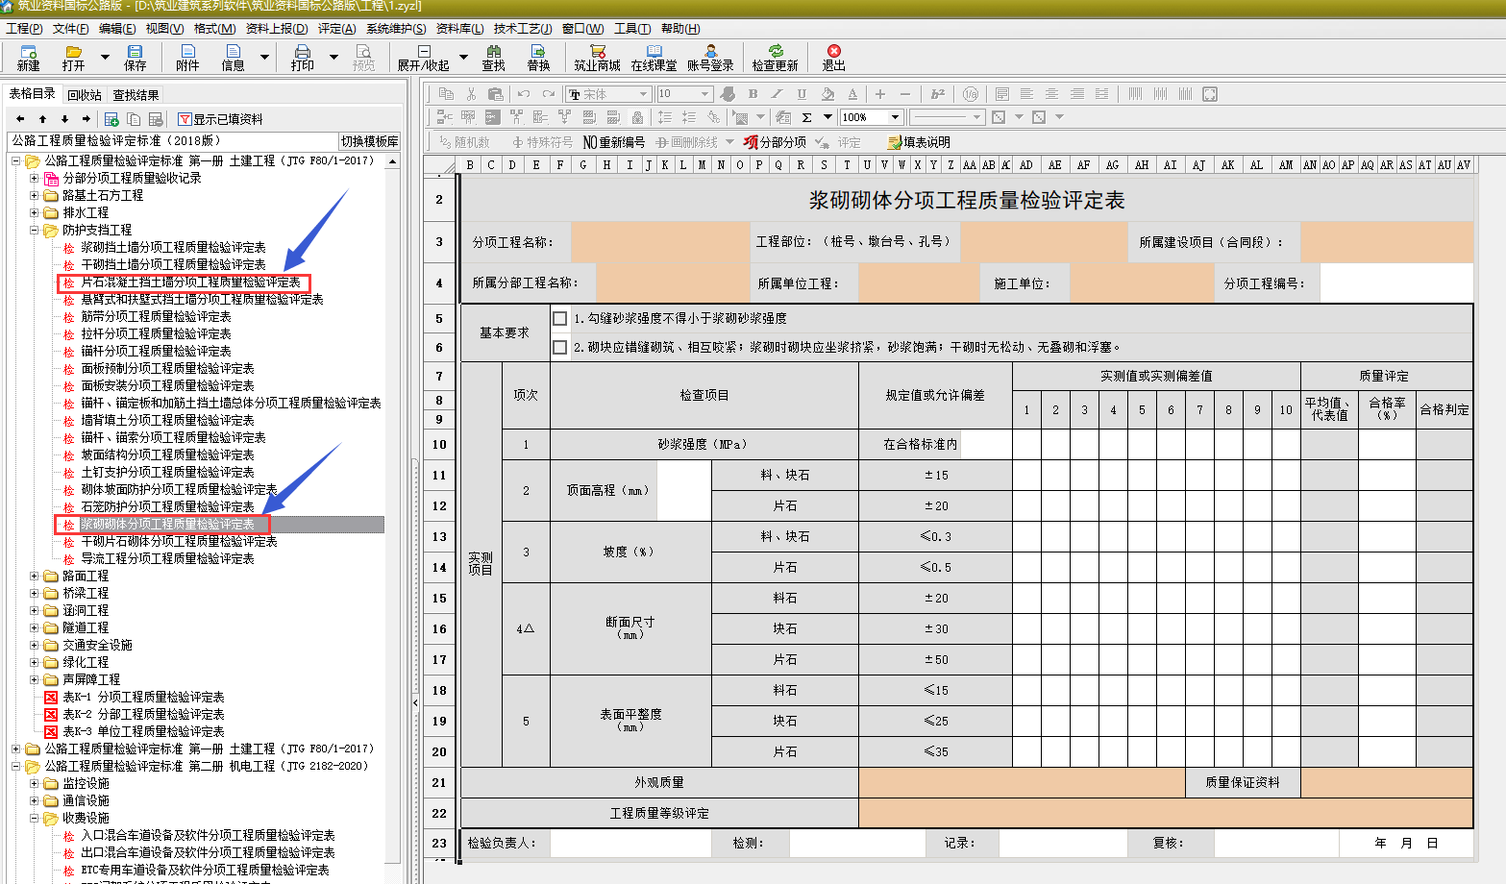
Task: Open the 编辑(E) menu
Action: point(117,29)
